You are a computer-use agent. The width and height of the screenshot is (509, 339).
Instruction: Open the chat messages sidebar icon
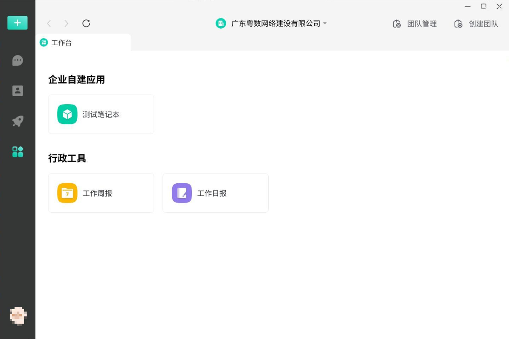(x=17, y=61)
